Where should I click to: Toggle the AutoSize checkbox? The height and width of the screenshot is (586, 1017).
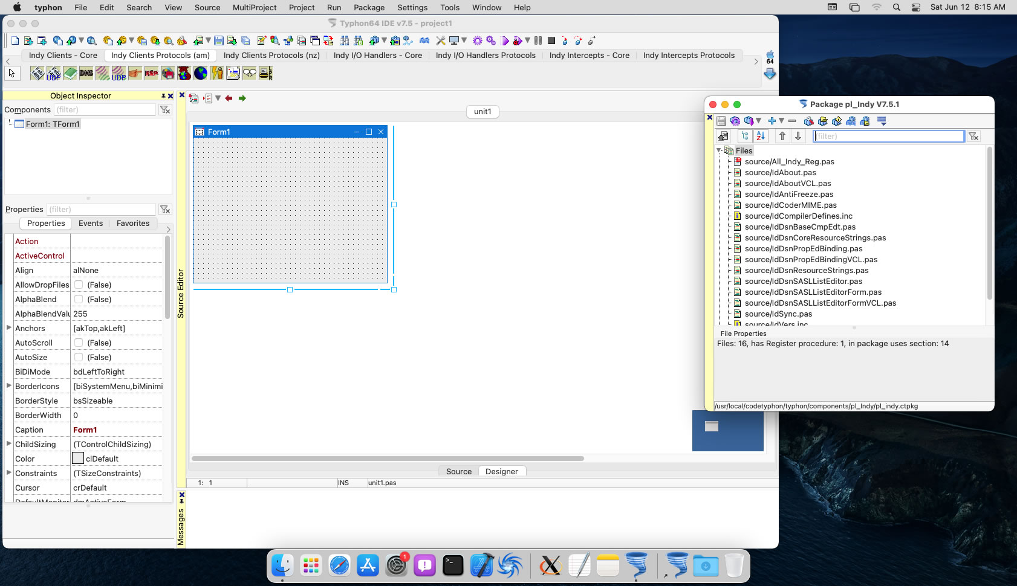tap(79, 357)
